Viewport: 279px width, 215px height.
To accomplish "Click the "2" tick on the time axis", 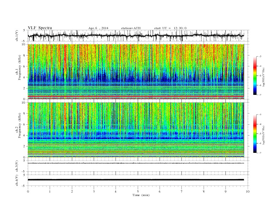I will pyautogui.click(x=72, y=191).
